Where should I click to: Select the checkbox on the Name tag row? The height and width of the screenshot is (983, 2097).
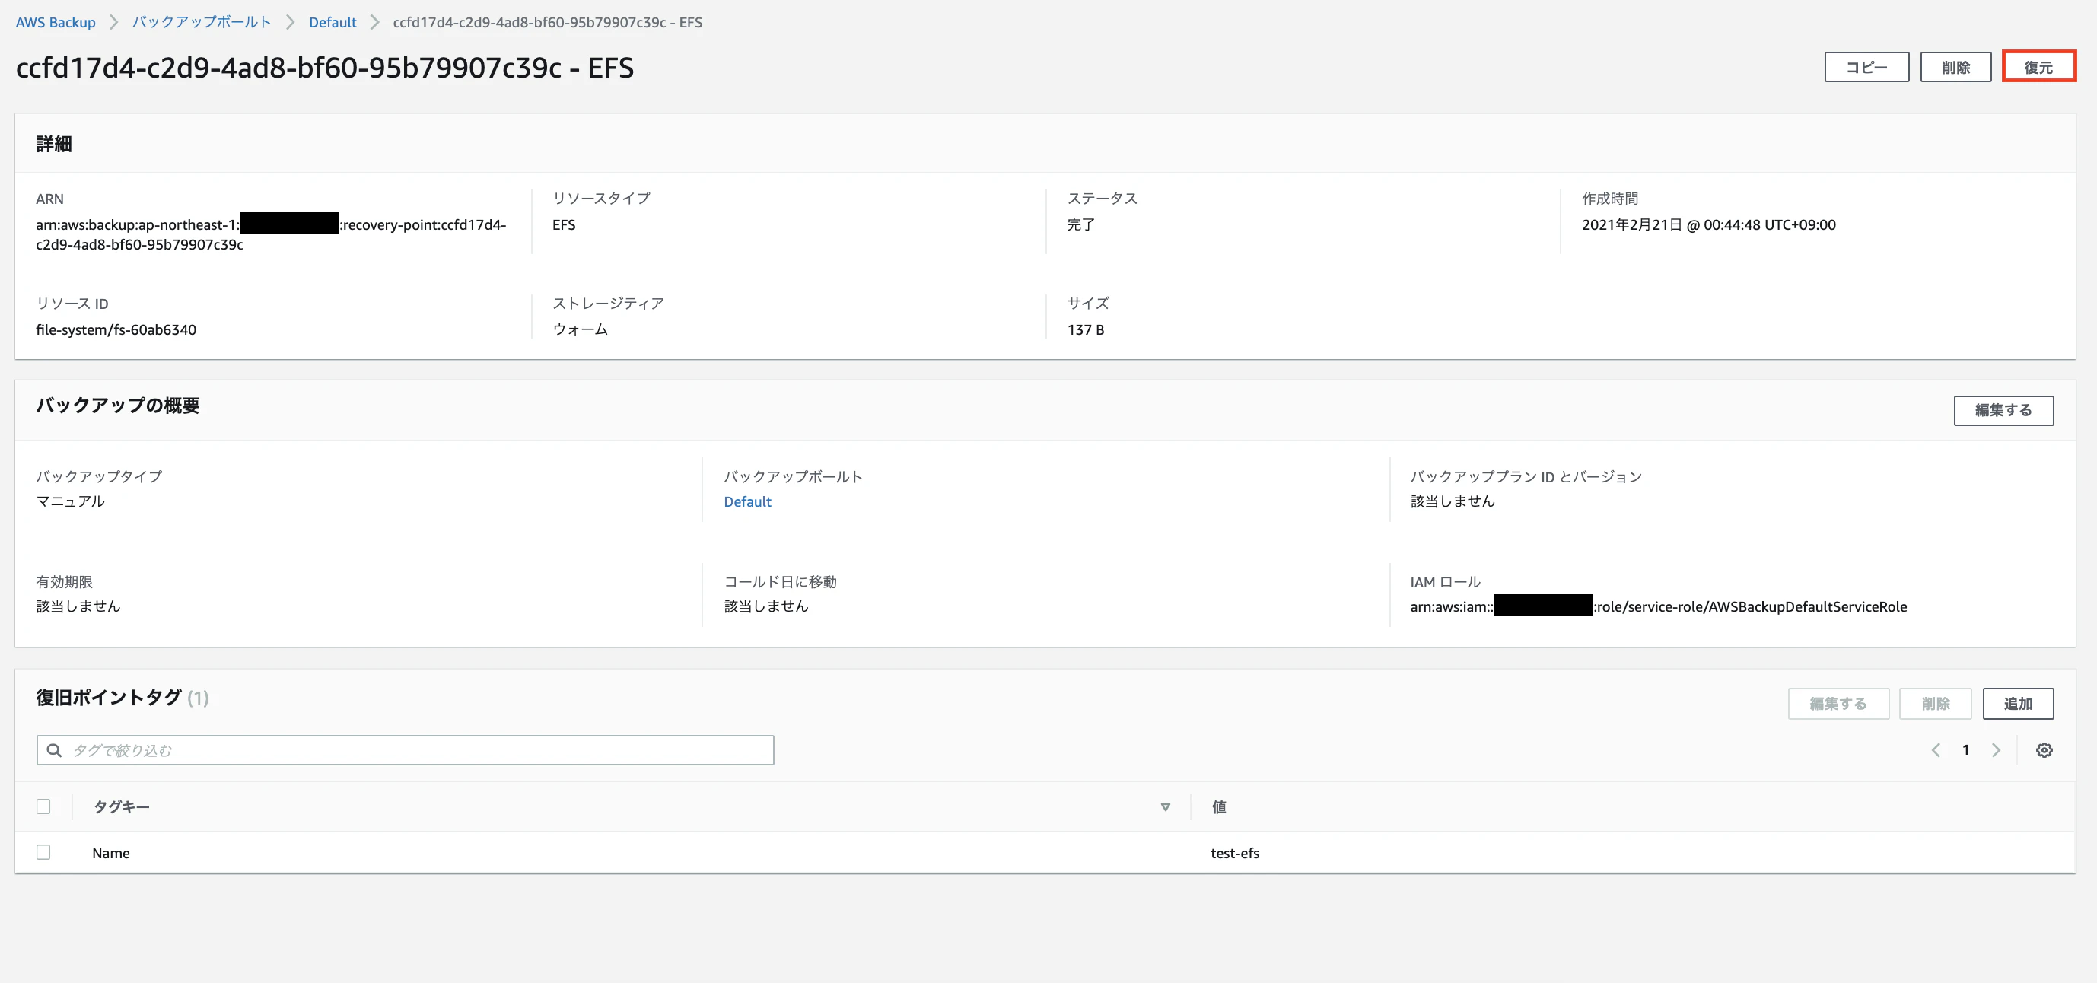[x=43, y=852]
